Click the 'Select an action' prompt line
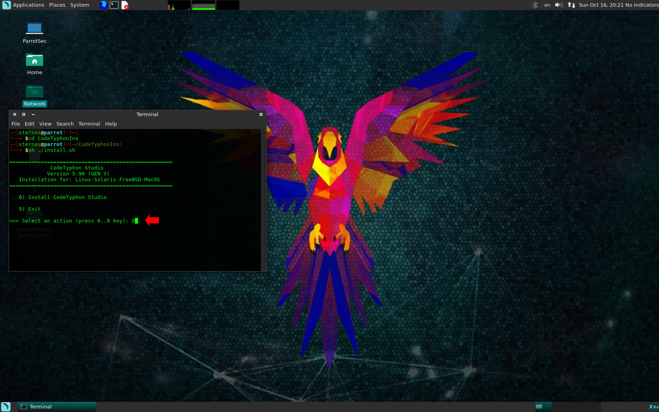This screenshot has height=412, width=659. 74,221
